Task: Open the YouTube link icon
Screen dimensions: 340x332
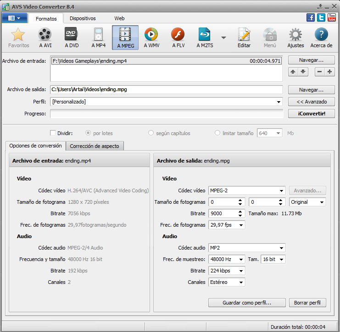Action: click(332, 17)
